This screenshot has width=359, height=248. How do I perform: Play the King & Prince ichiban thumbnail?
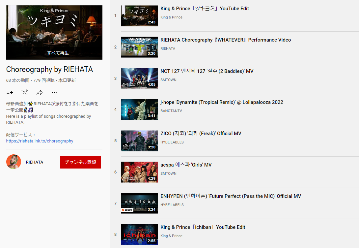coord(139,234)
